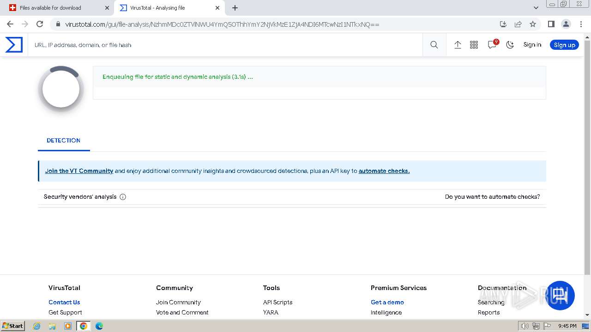This screenshot has width=591, height=332.
Task: Open notifications speech bubble icon
Action: tap(492, 44)
